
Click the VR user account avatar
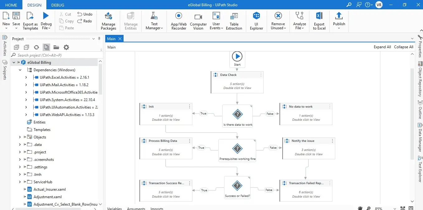(379, 5)
